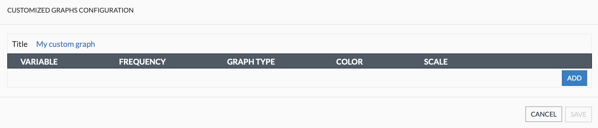Click the FREQUENCY column header

142,62
